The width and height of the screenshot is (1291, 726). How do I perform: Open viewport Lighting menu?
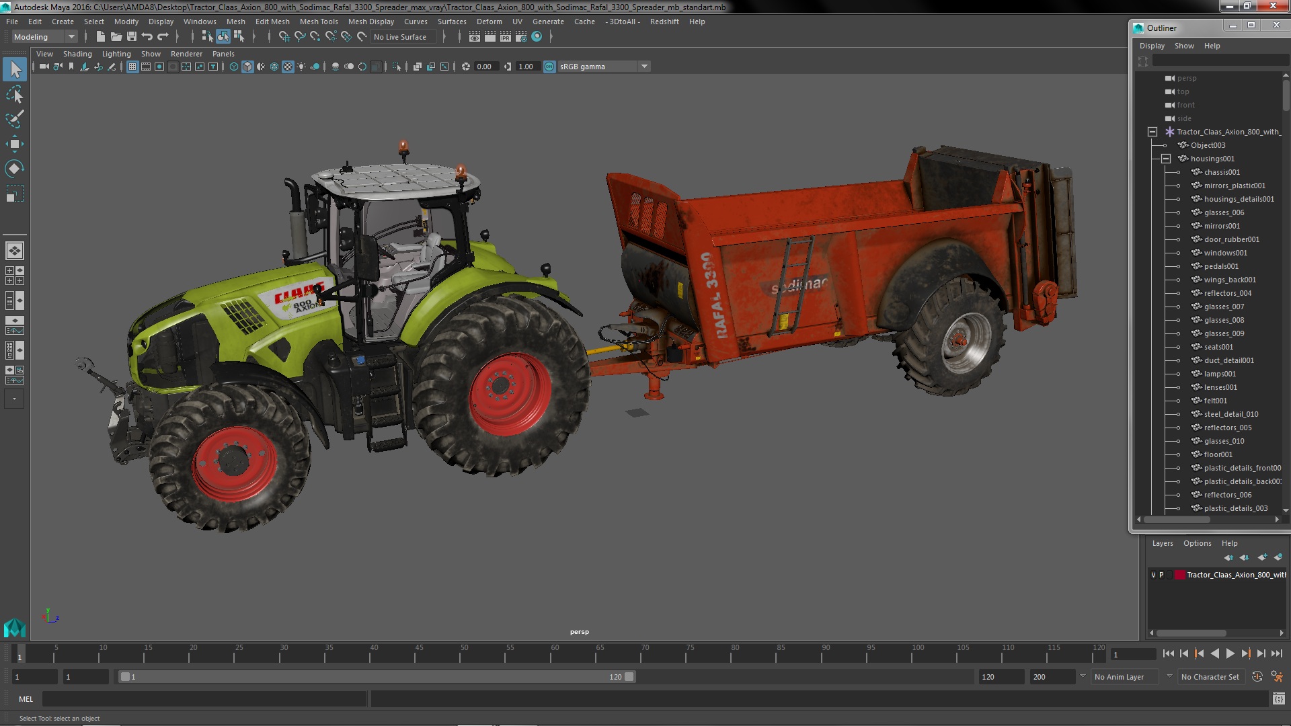click(116, 54)
